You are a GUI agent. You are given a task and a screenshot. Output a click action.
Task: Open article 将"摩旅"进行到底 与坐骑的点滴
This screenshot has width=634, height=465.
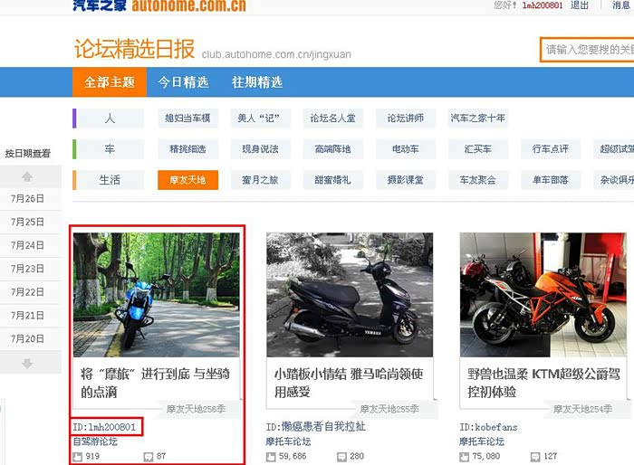155,383
